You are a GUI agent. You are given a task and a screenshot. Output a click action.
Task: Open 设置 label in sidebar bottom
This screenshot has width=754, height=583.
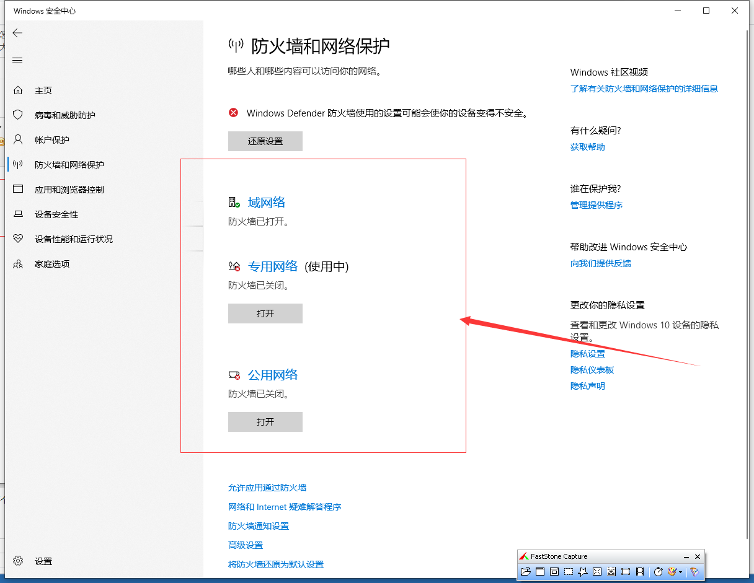[43, 561]
